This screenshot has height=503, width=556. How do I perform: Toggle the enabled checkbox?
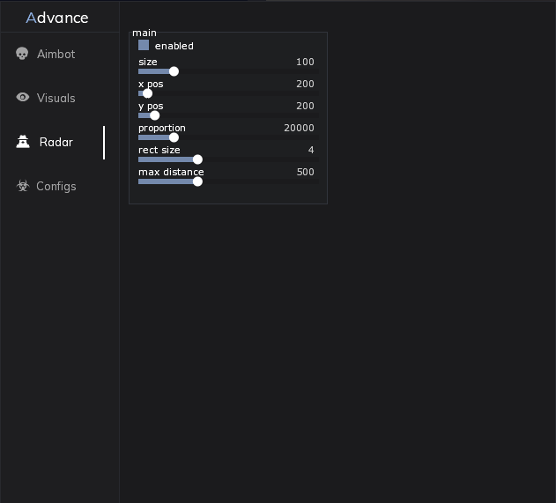tap(144, 45)
